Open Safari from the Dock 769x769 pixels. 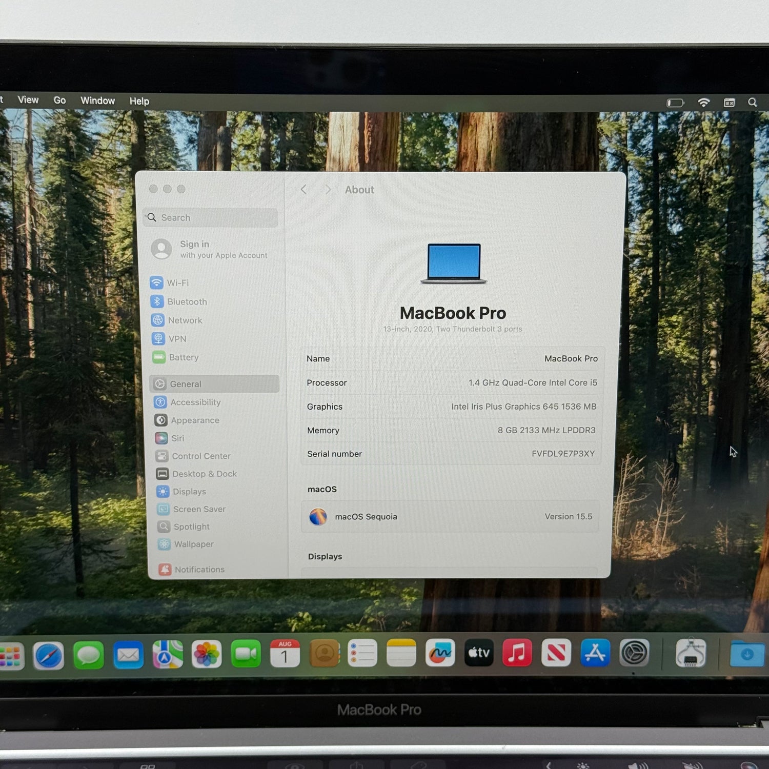[49, 656]
